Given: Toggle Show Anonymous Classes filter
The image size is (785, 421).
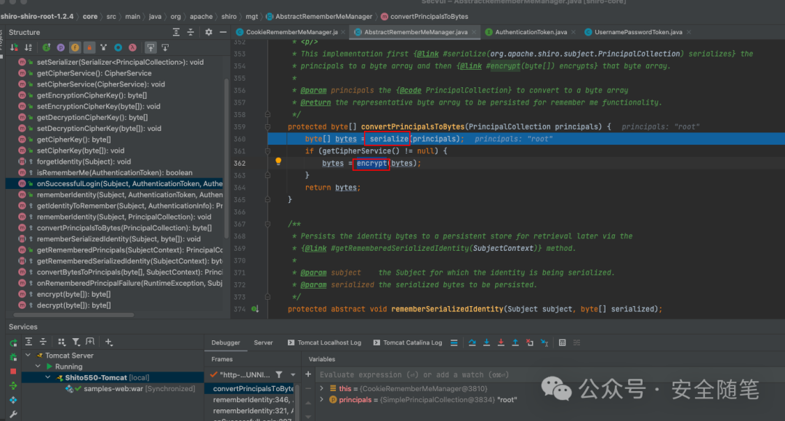Looking at the screenshot, I should [x=118, y=47].
